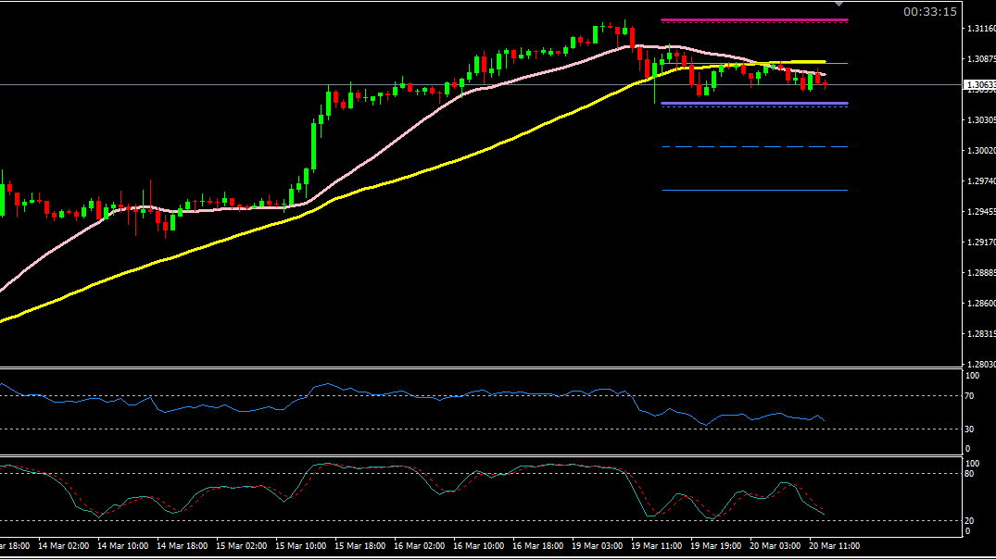Click the stochastic 80 level label
This screenshot has height=560, width=996.
coord(972,474)
